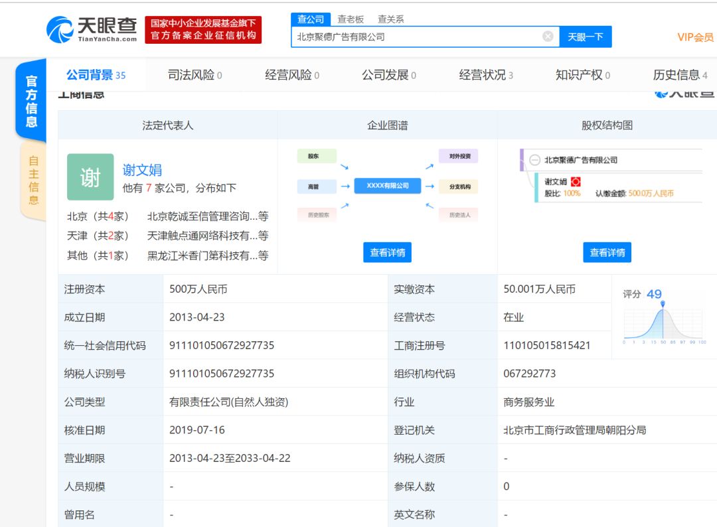The width and height of the screenshot is (717, 527).
Task: Click 查看详情 under 企业图谱
Action: (387, 252)
